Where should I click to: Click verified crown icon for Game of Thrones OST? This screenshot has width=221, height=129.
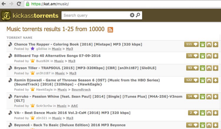202,80
